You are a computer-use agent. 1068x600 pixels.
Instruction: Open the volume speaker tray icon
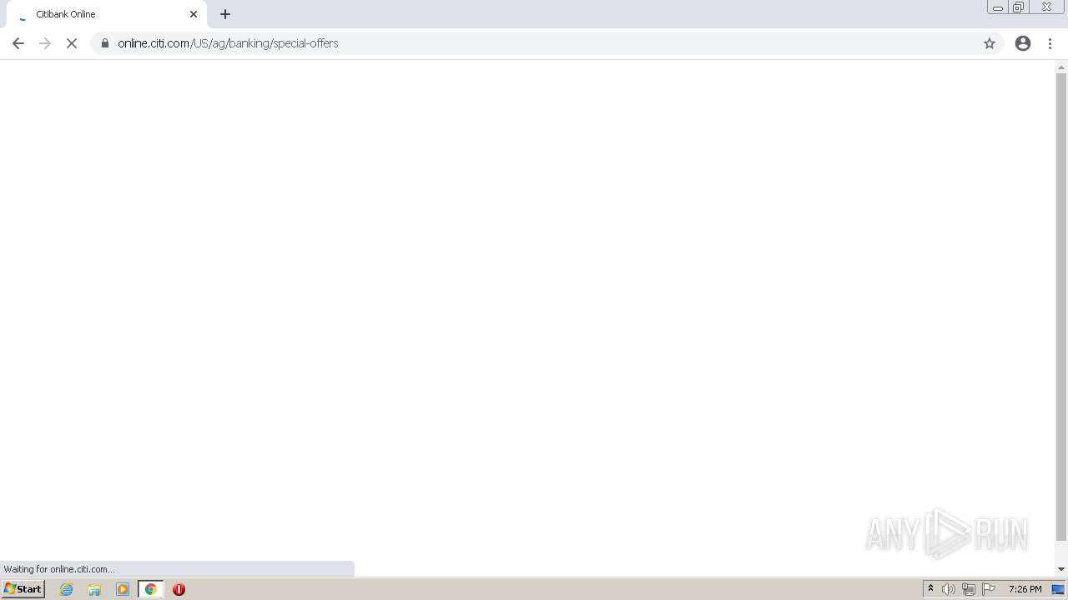tap(949, 589)
